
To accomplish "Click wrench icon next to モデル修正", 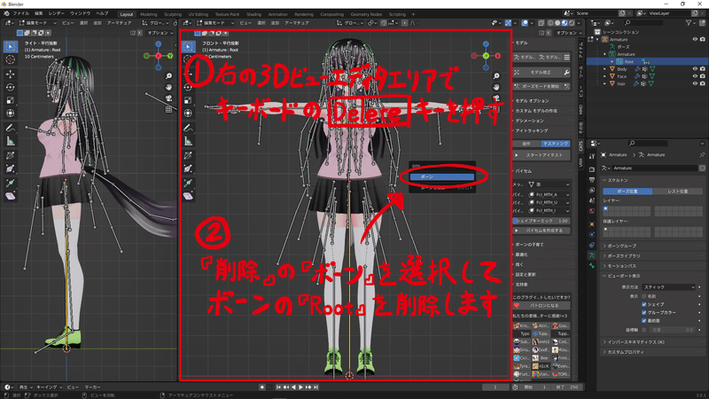I will [x=566, y=73].
